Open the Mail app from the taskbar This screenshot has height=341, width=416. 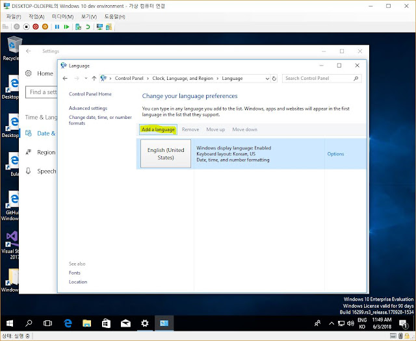click(x=125, y=323)
